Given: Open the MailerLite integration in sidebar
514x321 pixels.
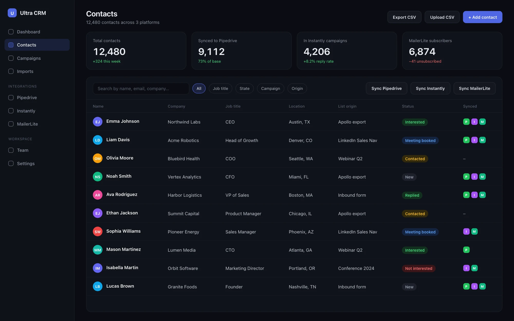Looking at the screenshot, I should point(37,124).
